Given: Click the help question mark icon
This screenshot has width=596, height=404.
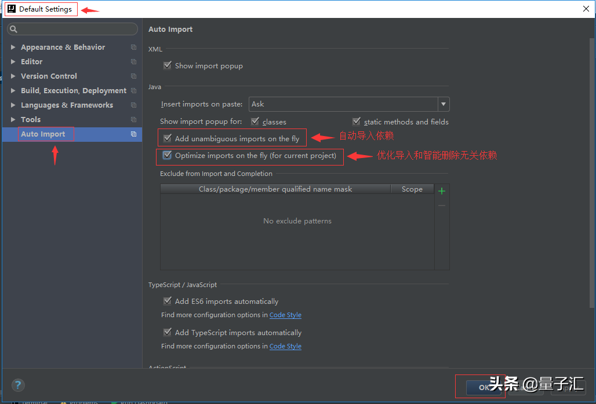Looking at the screenshot, I should pyautogui.click(x=18, y=384).
